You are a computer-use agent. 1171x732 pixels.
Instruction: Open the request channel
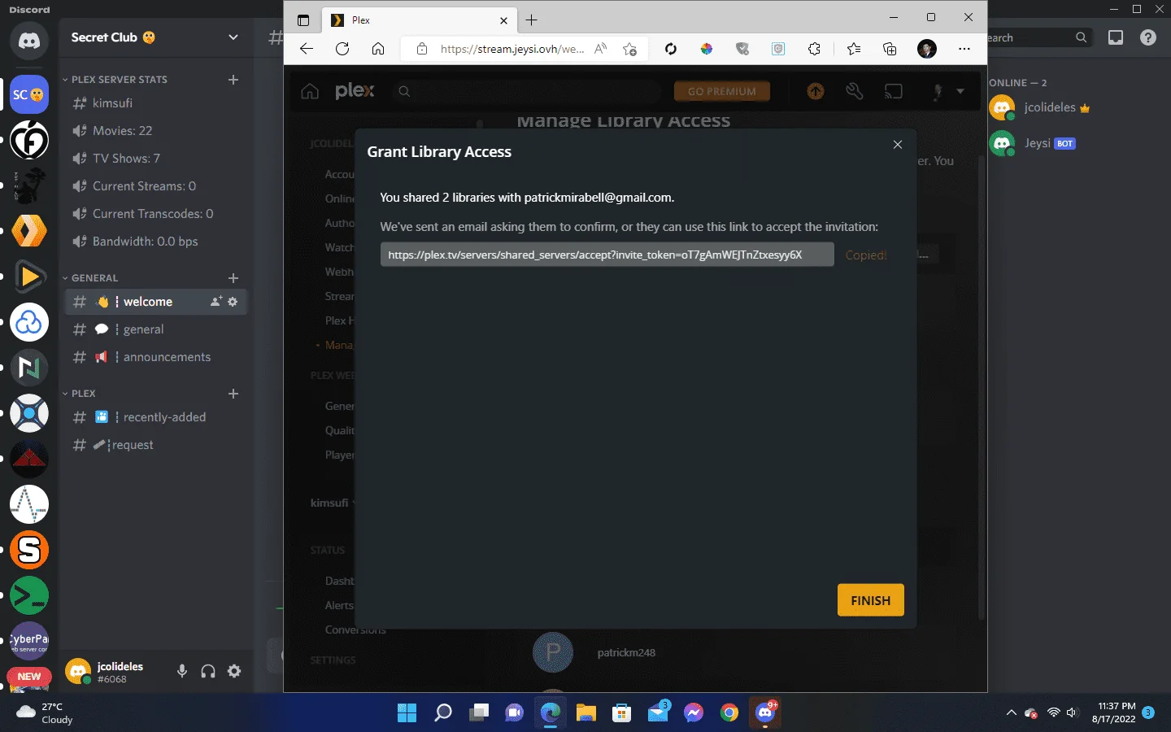pyautogui.click(x=156, y=445)
